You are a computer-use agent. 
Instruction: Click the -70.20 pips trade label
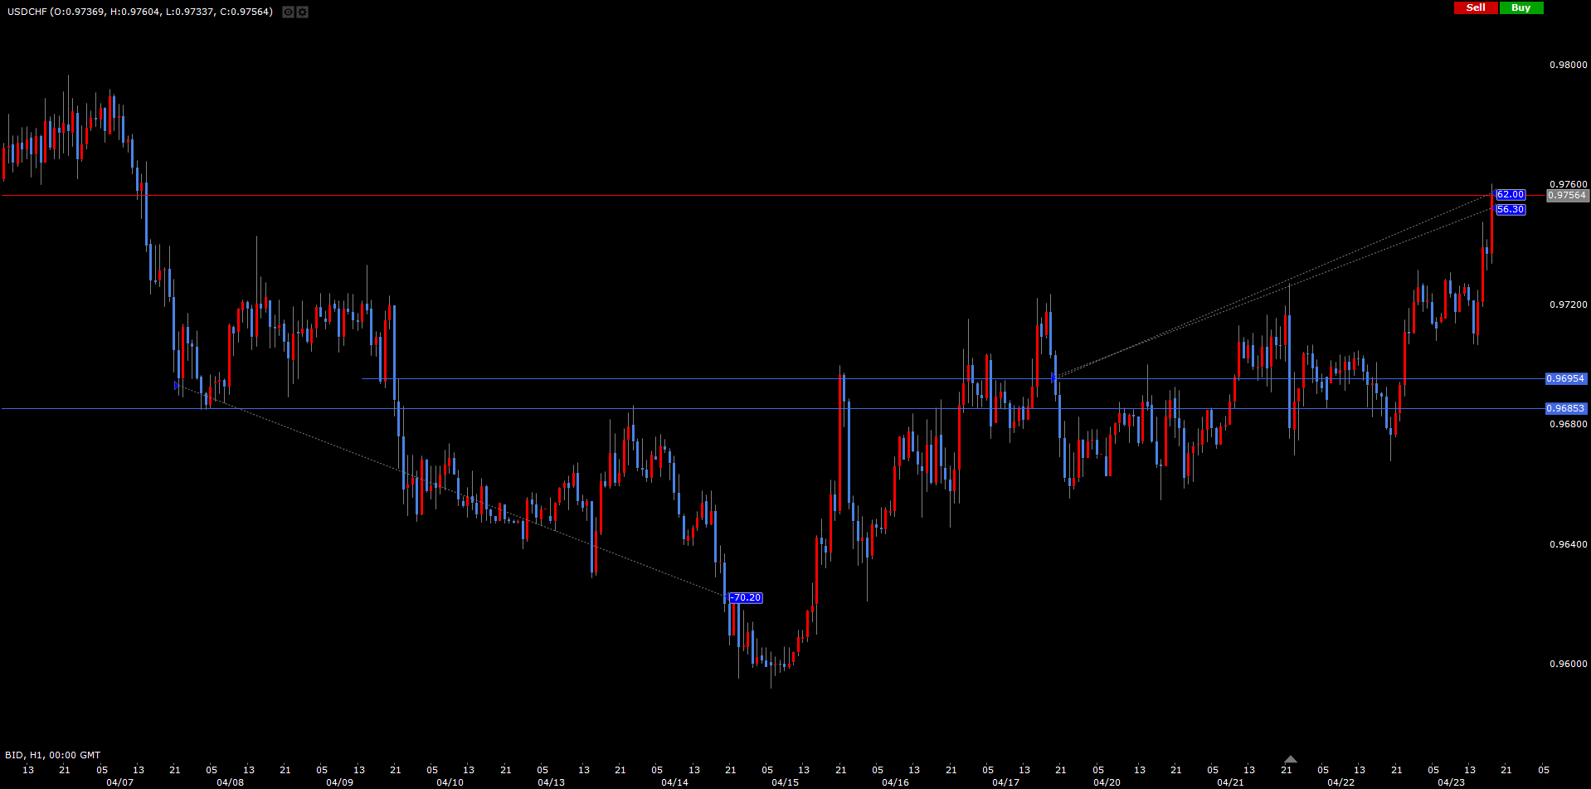pyautogui.click(x=746, y=598)
